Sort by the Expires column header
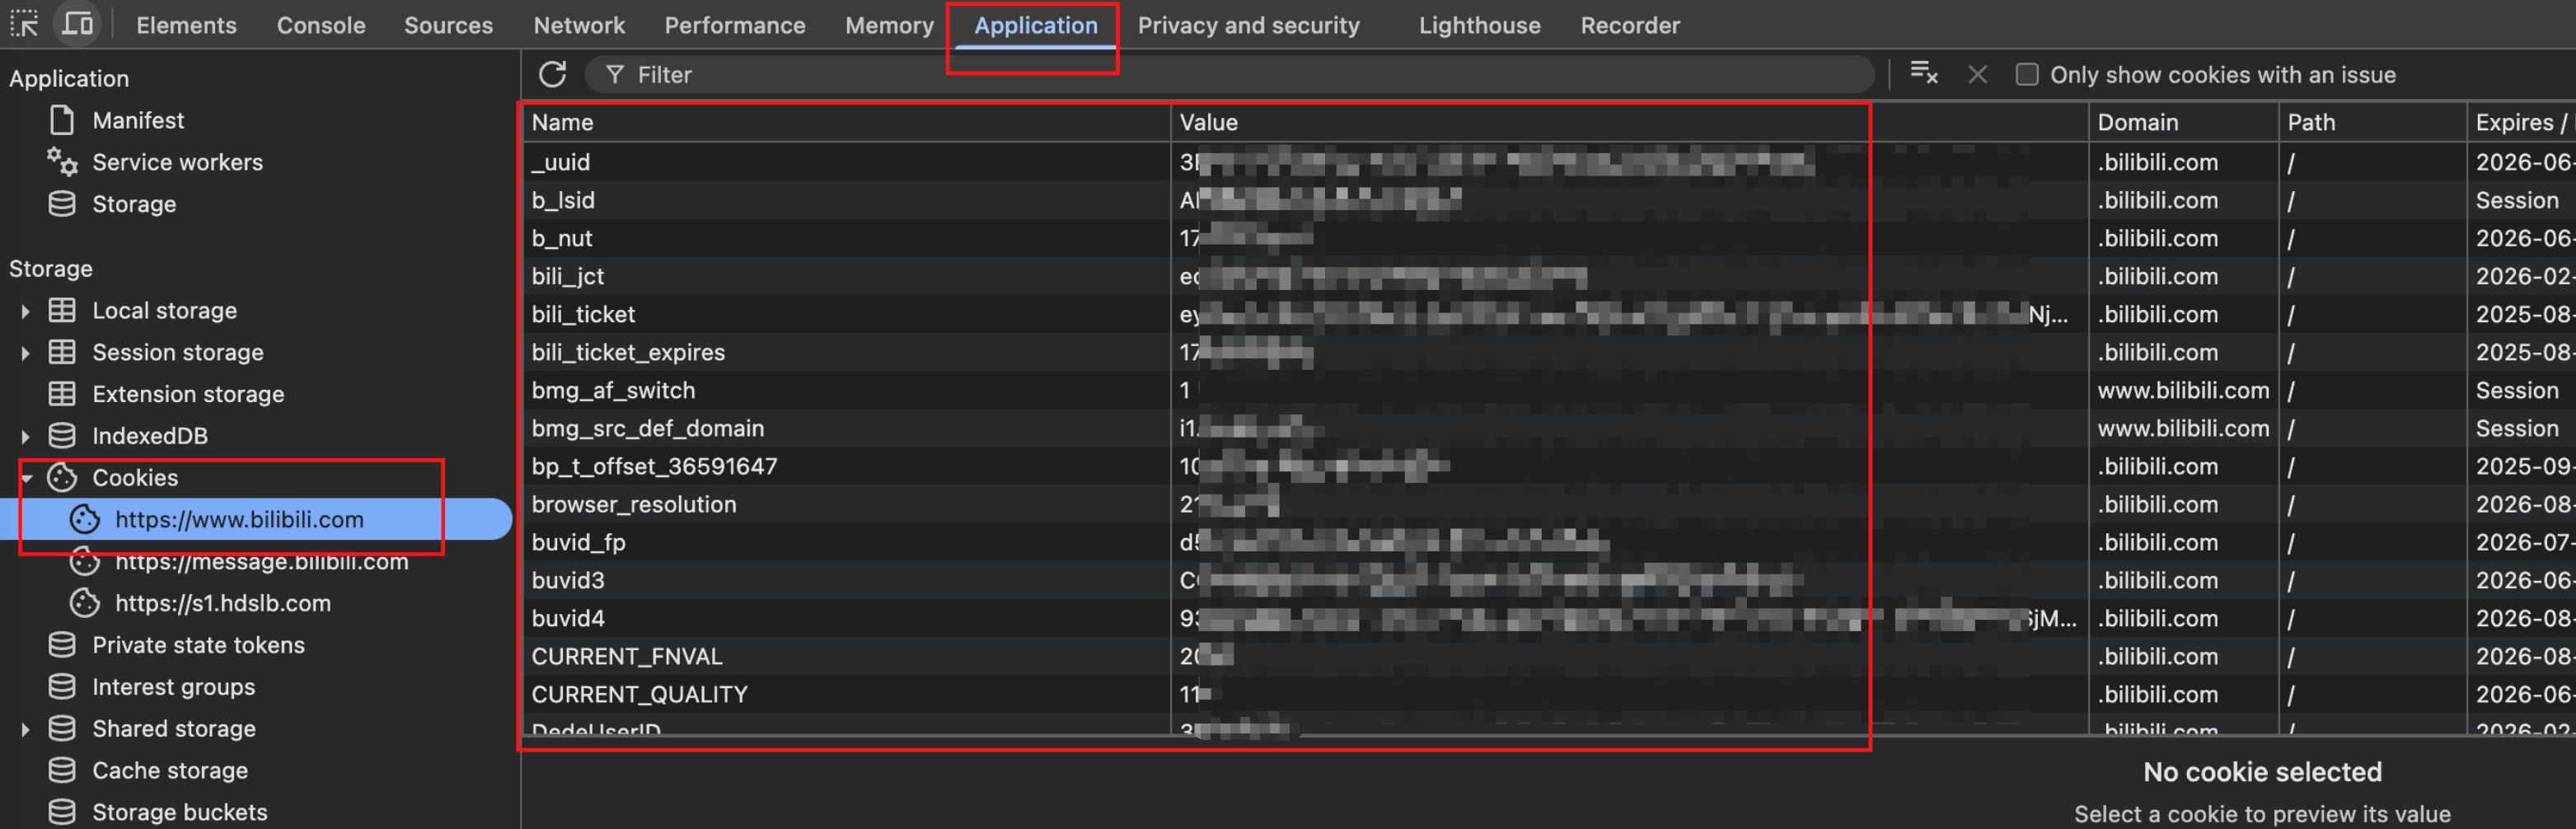Viewport: 2576px width, 829px height. pyautogui.click(x=2521, y=122)
